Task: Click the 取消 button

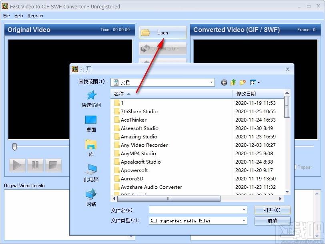Action: [272, 221]
